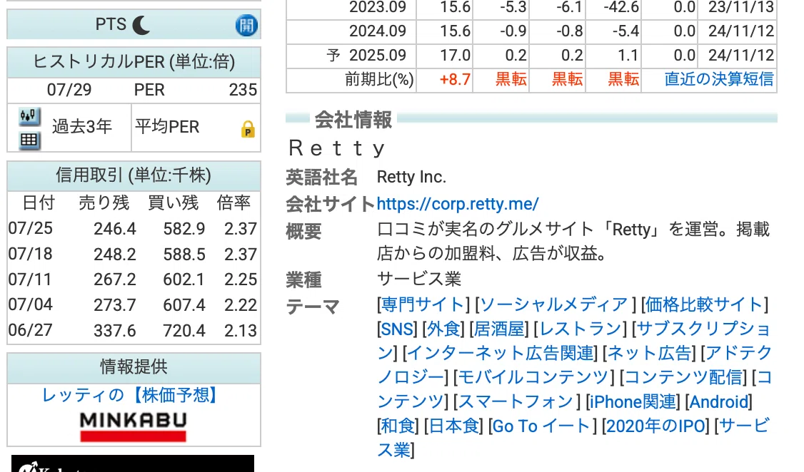Click the 07/11 margin row date
The image size is (804, 472).
[x=30, y=279]
